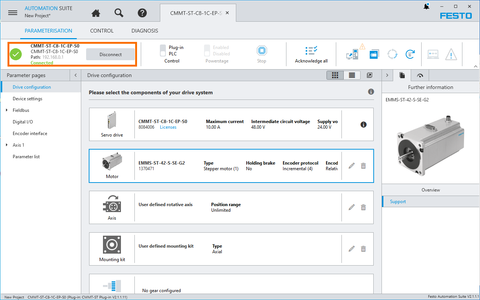The height and width of the screenshot is (300, 480).
Task: Click the gear component icon
Action: pyautogui.click(x=112, y=286)
